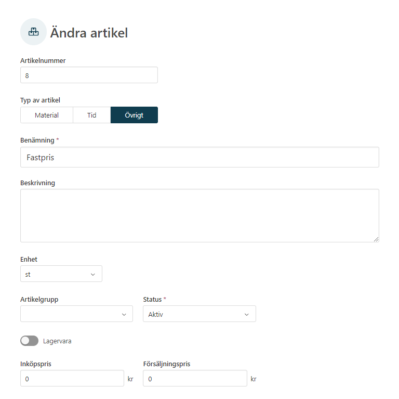Expand the Artikelgrupp dropdown
This screenshot has width=399, height=399.
76,314
